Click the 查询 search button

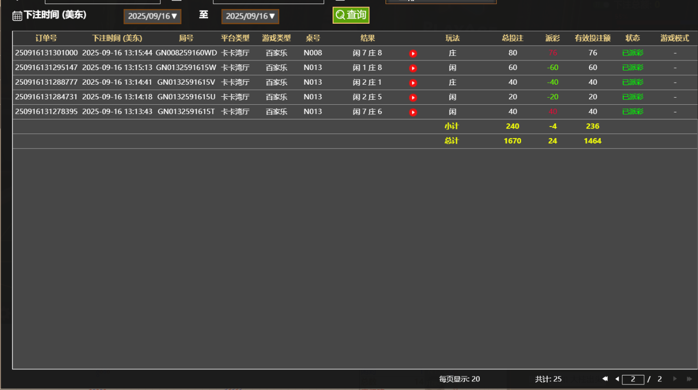tap(351, 15)
